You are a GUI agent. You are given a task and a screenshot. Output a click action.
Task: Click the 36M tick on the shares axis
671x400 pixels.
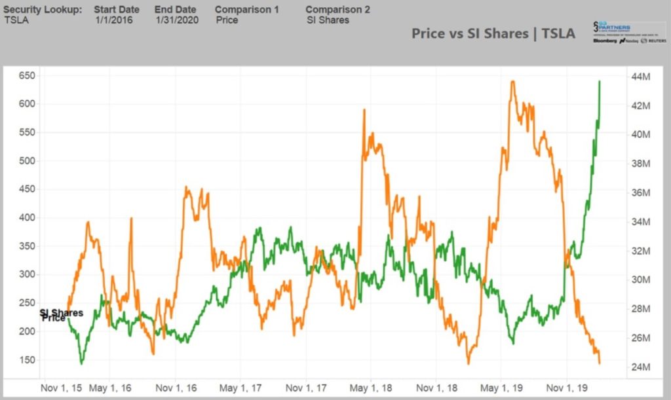(641, 192)
